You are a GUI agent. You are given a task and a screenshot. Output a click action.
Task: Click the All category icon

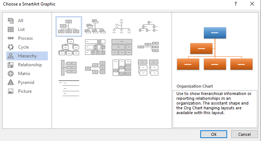pos(11,21)
